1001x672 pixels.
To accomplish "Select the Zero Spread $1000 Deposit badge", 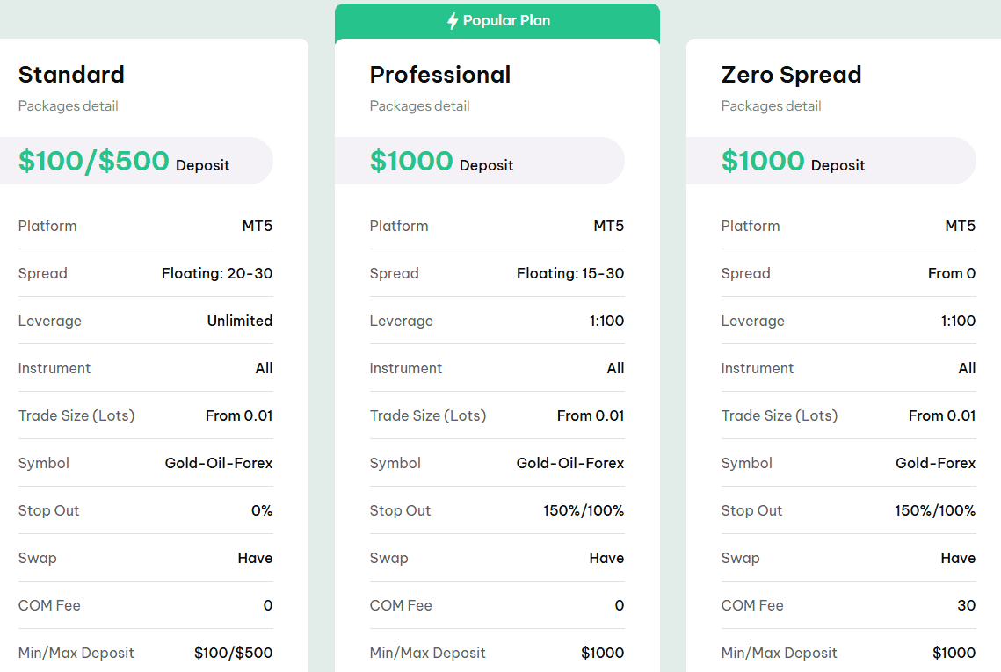I will tap(793, 162).
